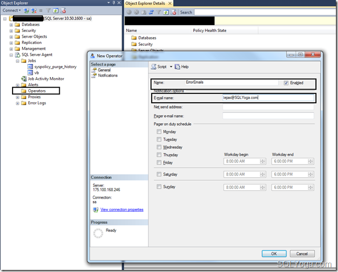Click the Pager e-mail name field

268,116
